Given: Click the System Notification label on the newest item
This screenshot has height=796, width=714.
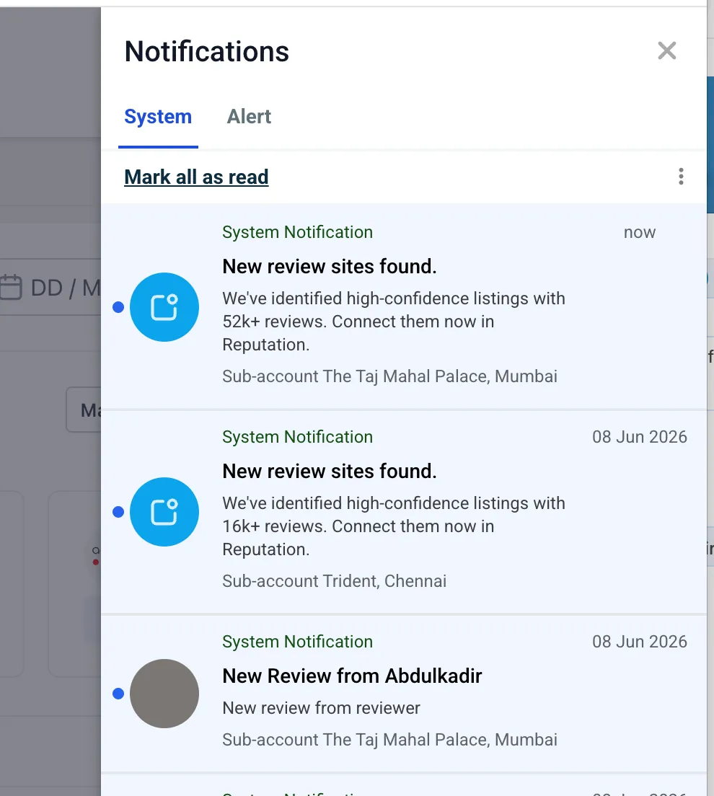Looking at the screenshot, I should pyautogui.click(x=298, y=232).
